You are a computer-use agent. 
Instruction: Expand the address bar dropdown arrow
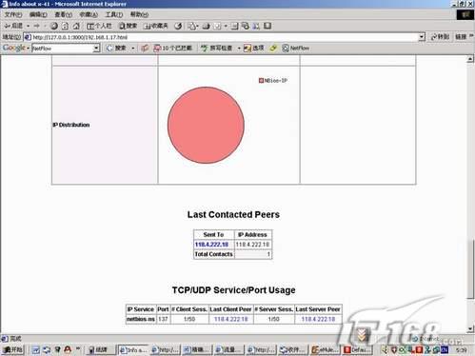(422, 37)
